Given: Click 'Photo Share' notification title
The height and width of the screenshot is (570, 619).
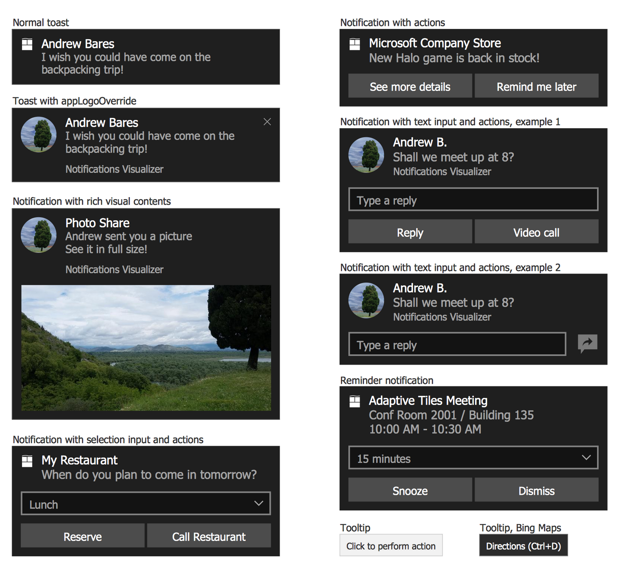Looking at the screenshot, I should (x=97, y=223).
